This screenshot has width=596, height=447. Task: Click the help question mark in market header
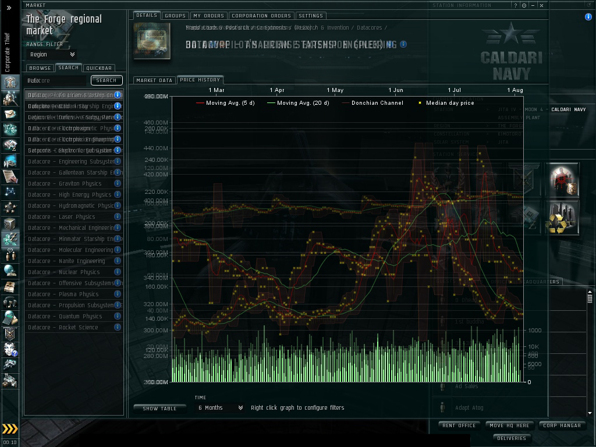(516, 5)
